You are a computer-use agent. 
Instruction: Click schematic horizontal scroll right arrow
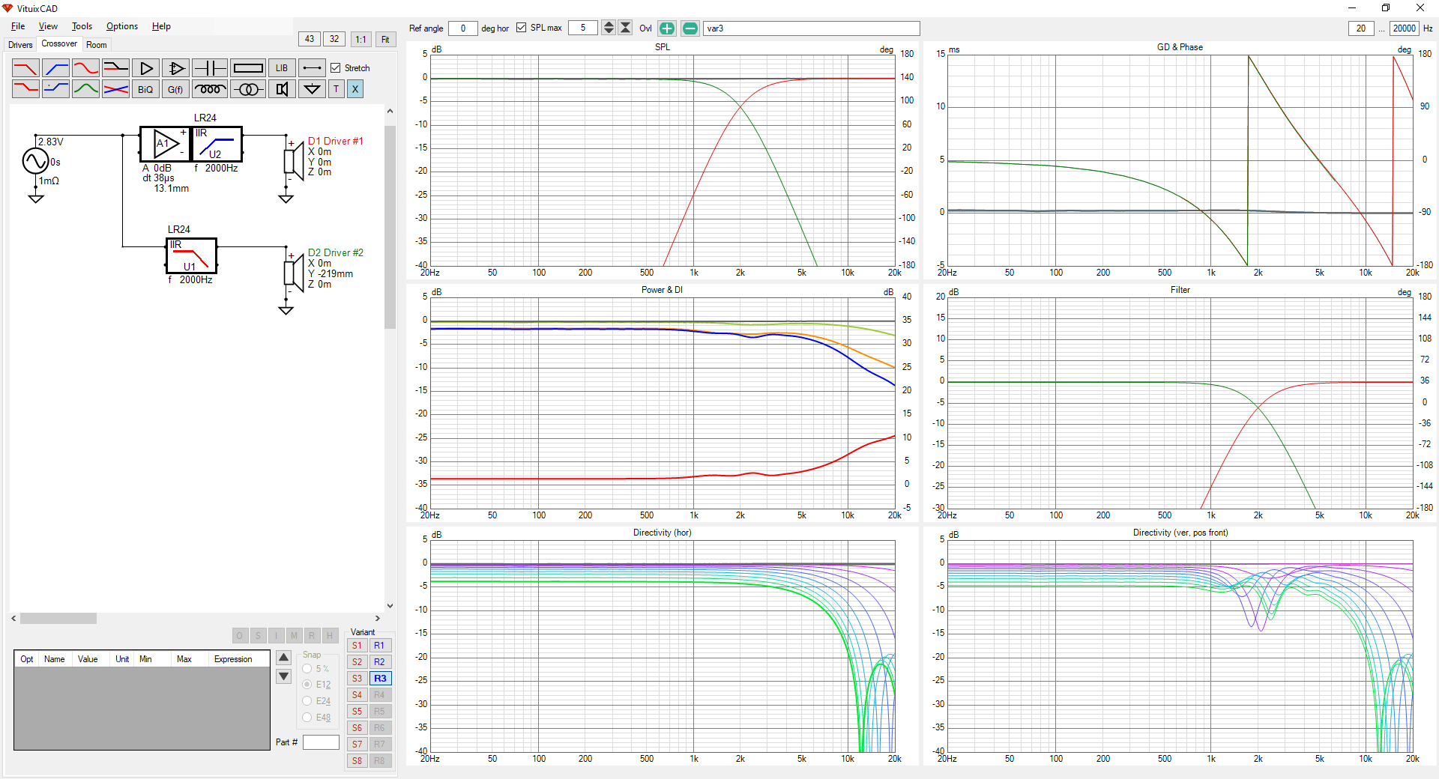point(378,619)
